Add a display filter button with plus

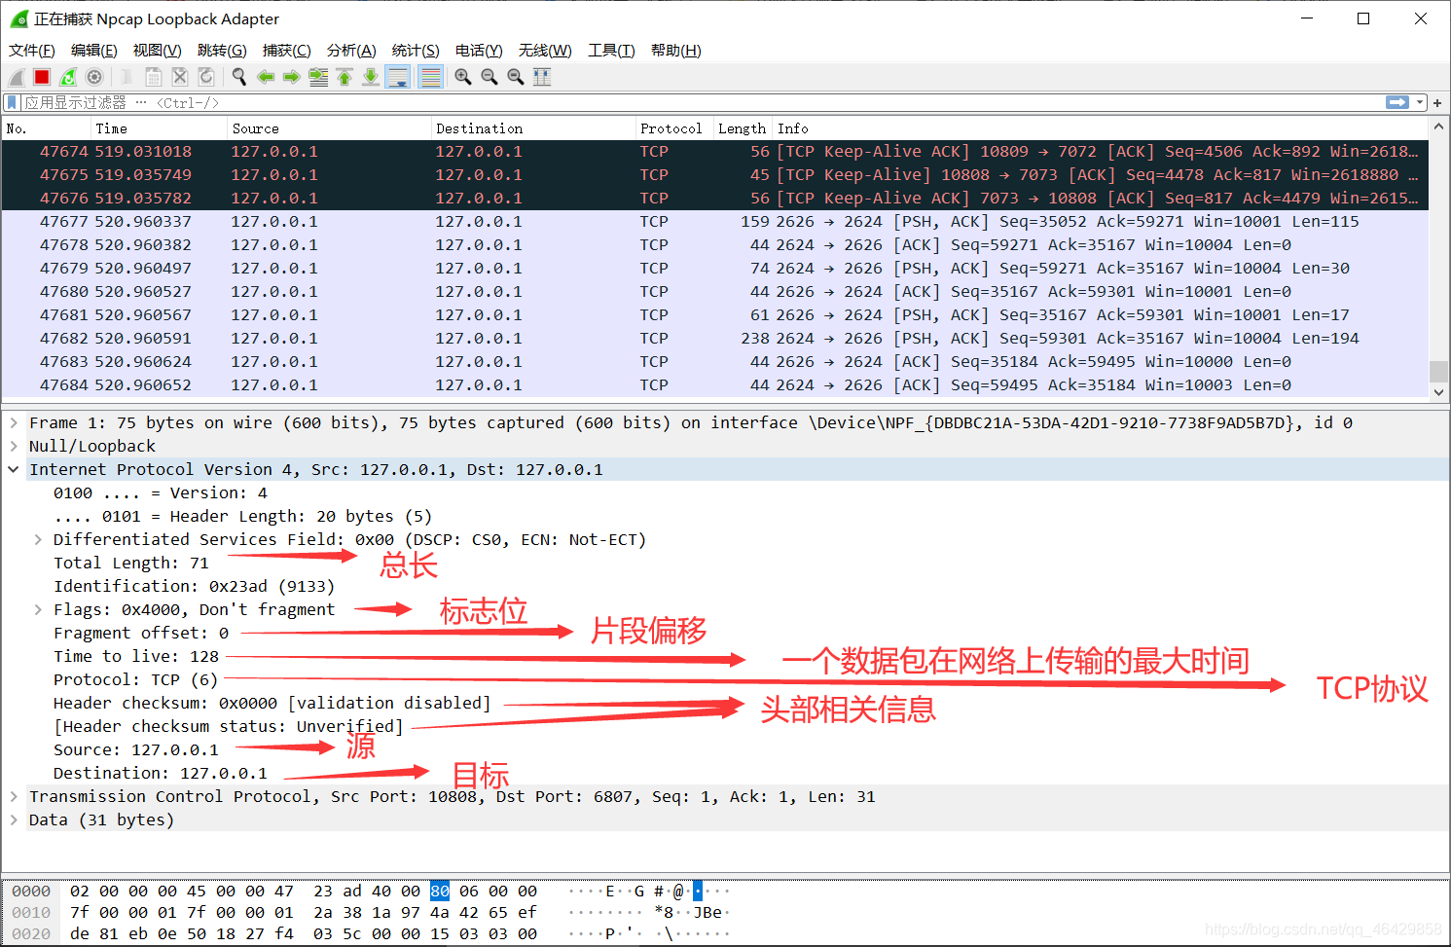pyautogui.click(x=1437, y=102)
